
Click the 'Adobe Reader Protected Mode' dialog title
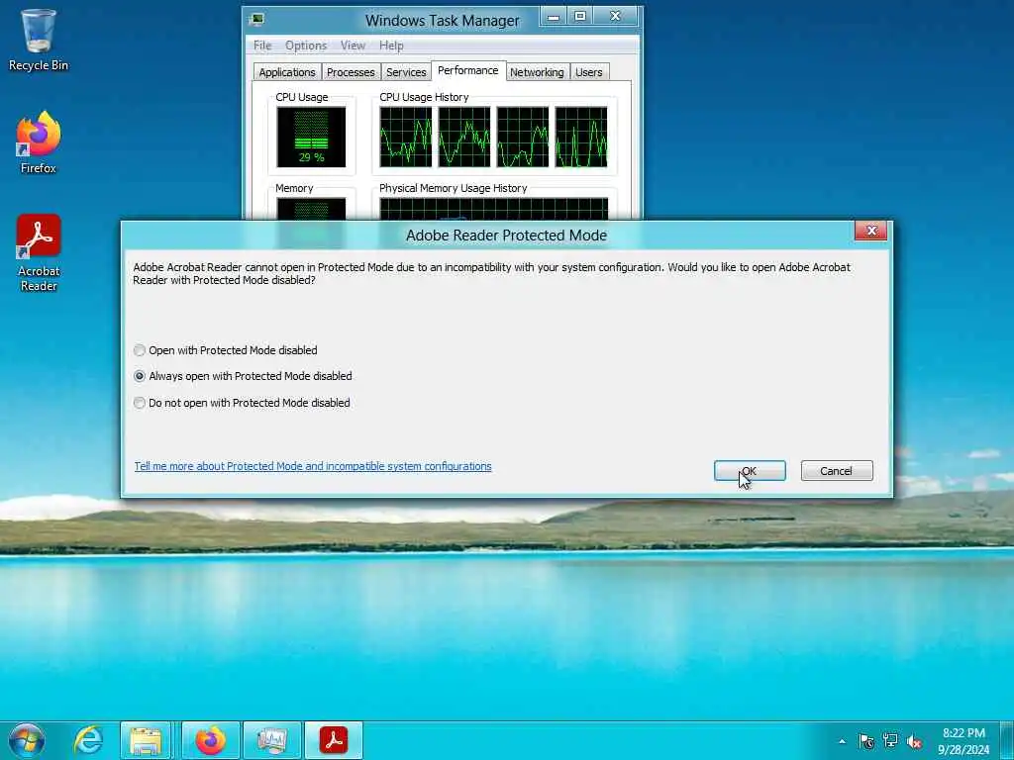(x=506, y=236)
